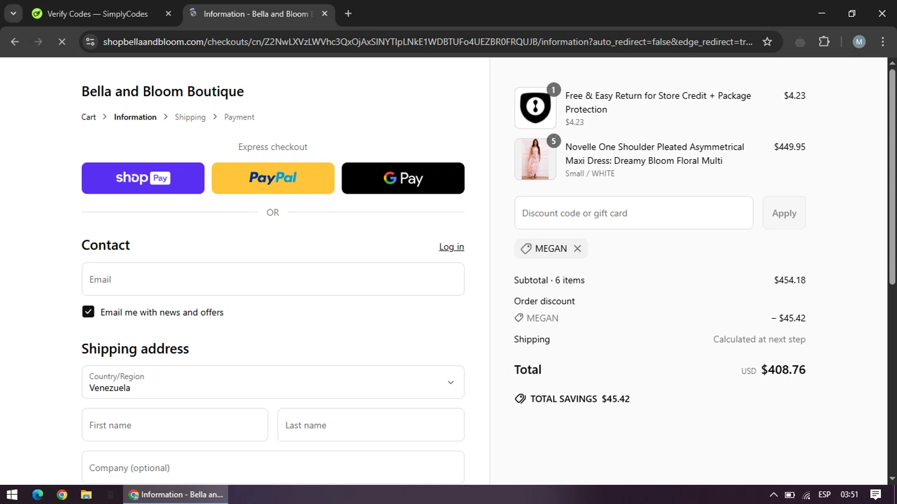897x504 pixels.
Task: Open the tab search dropdown arrow
Action: [x=13, y=13]
